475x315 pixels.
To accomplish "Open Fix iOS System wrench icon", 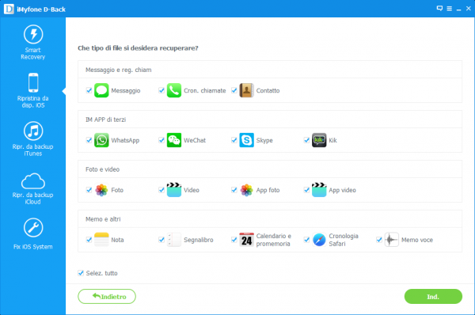I will 33,227.
